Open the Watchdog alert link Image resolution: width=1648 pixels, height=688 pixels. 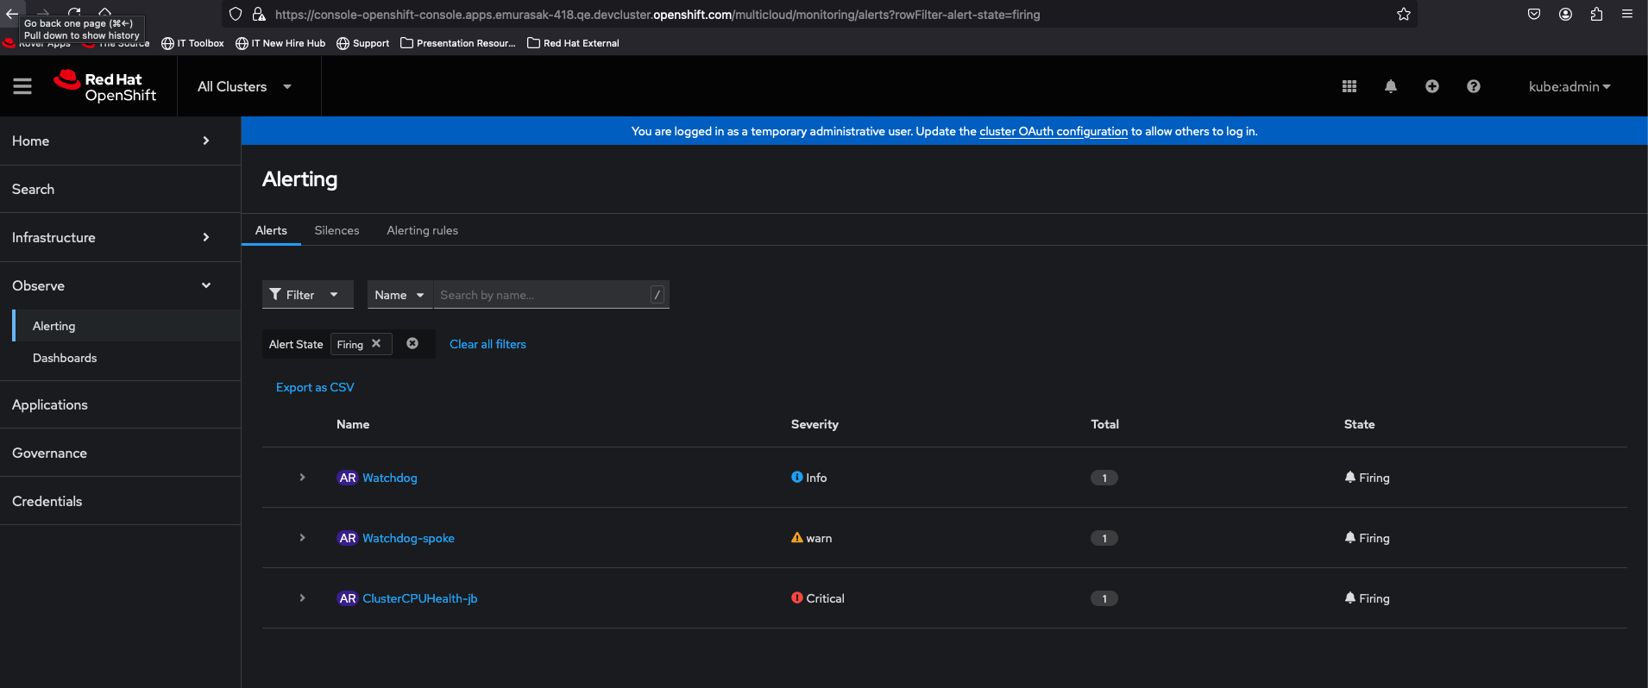point(390,478)
